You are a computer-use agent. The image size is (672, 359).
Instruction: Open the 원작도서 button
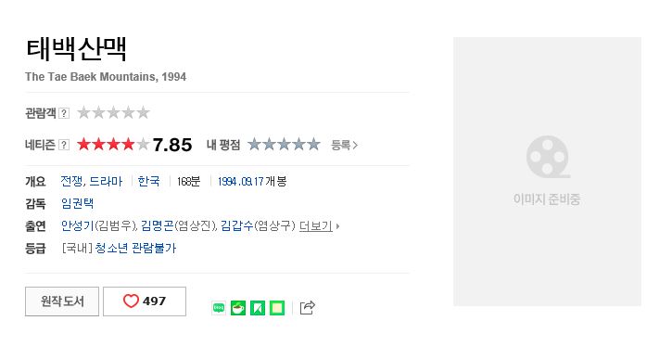62,301
